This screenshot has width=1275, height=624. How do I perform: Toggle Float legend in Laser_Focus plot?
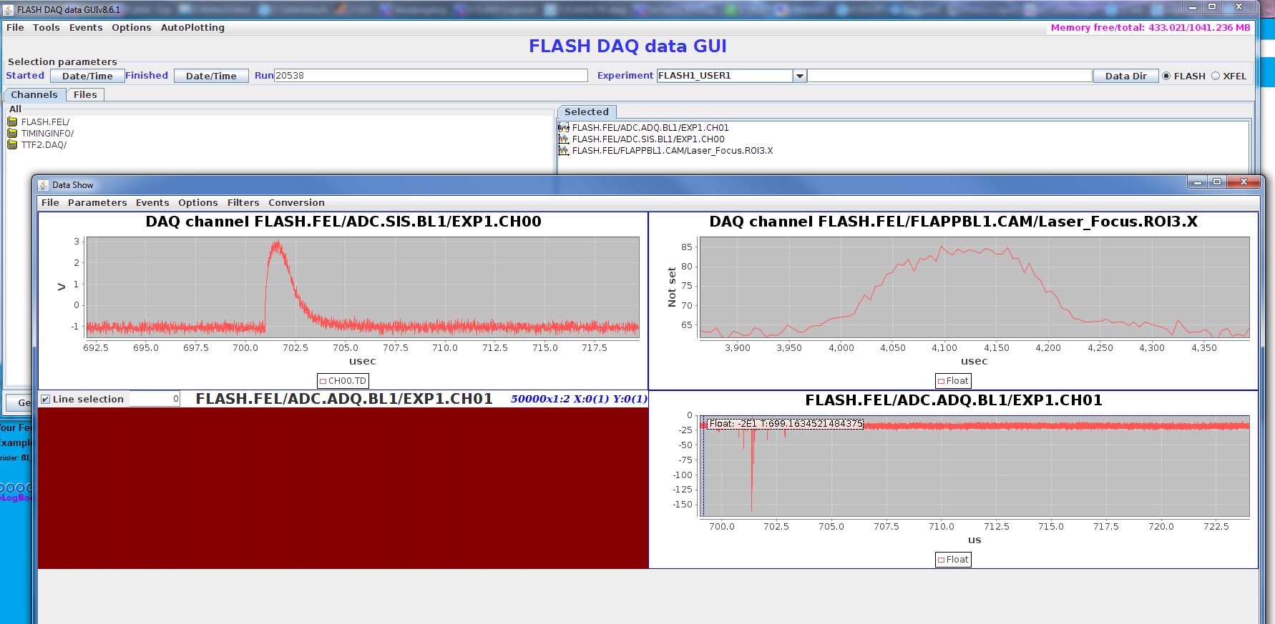(x=942, y=381)
